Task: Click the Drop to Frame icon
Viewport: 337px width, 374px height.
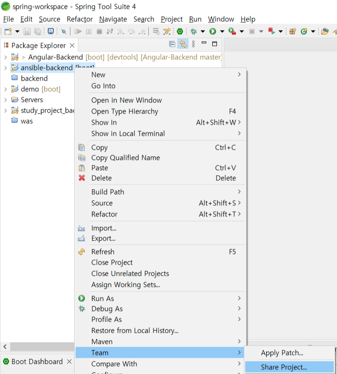Action: (x=156, y=31)
